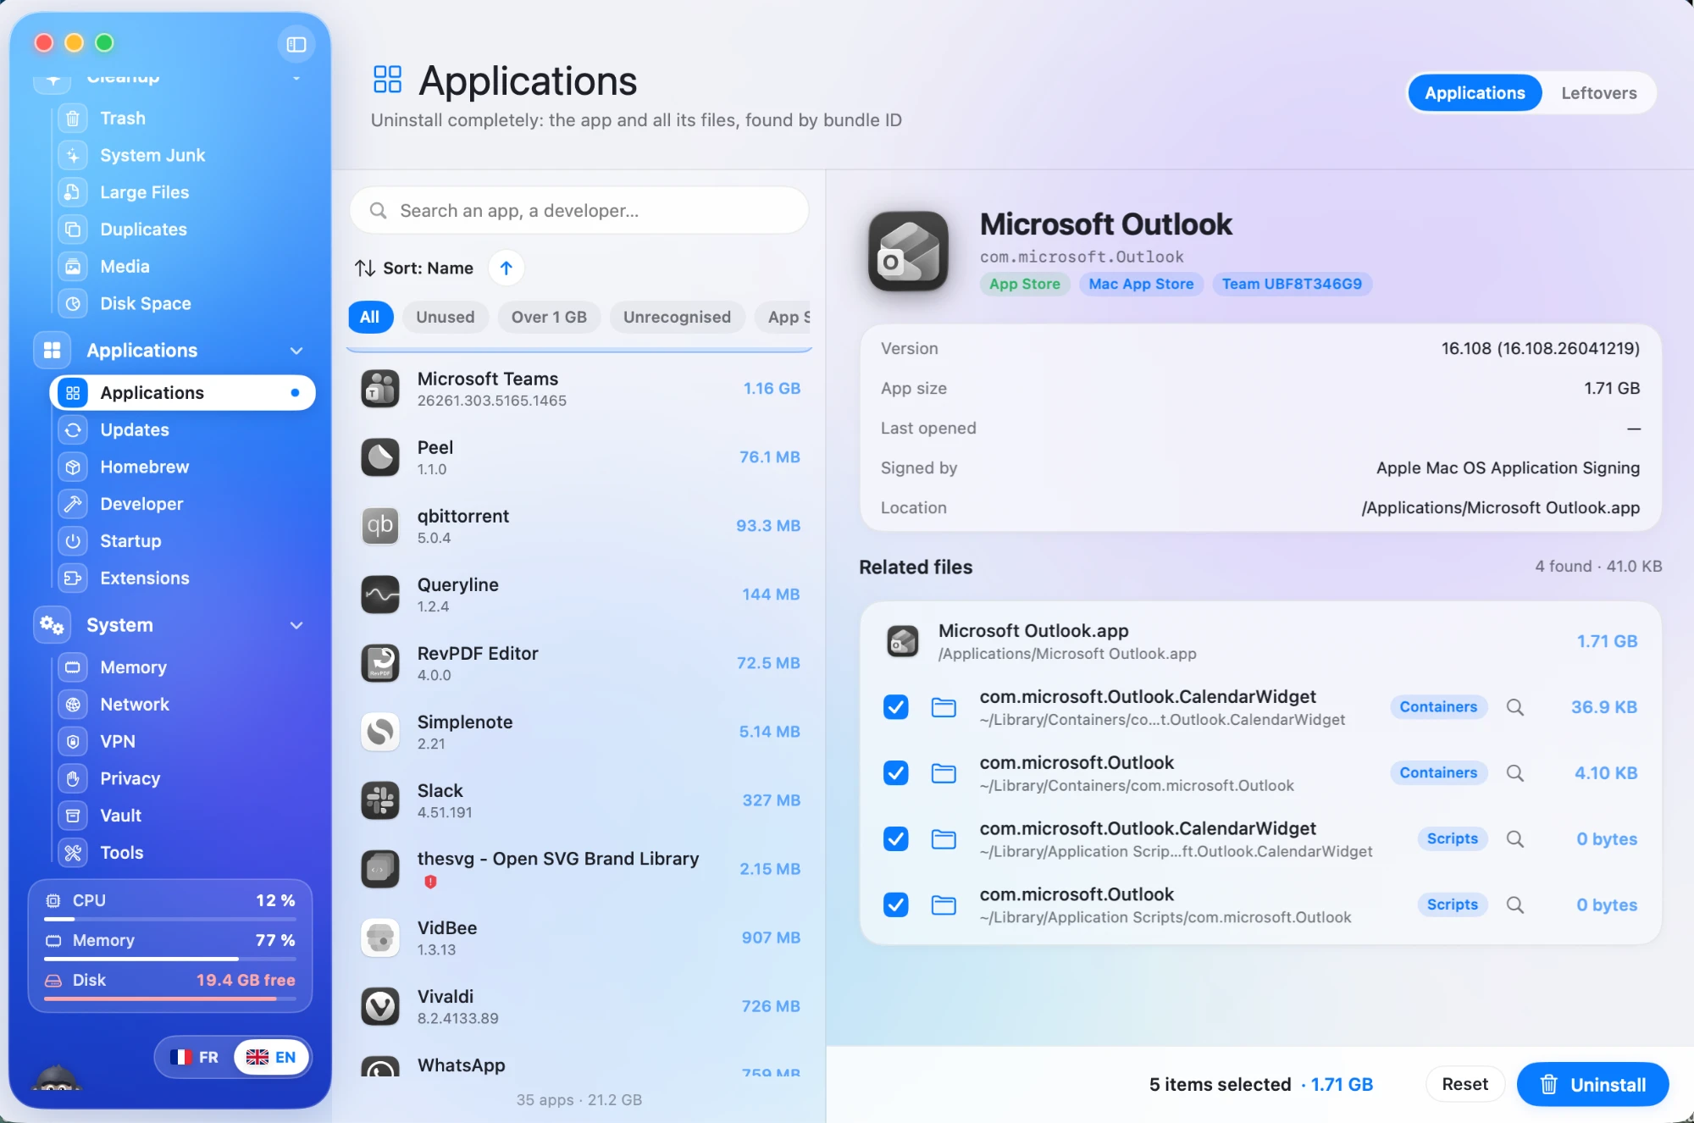
Task: Collapse the System sidebar group
Action: [296, 625]
